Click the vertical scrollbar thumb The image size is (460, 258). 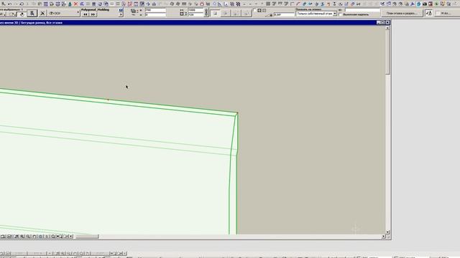click(387, 52)
